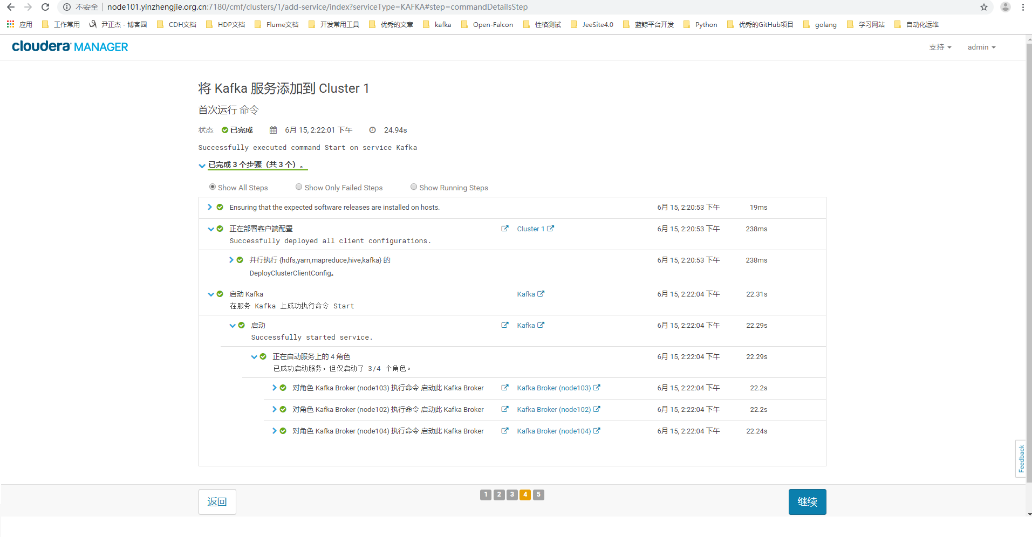This screenshot has height=537, width=1032.
Task: Click the 继续 continue button
Action: 807,502
